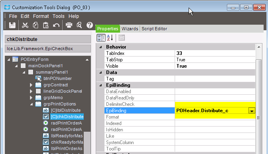Select the Format property row
The image size is (268, 154).
180,117
